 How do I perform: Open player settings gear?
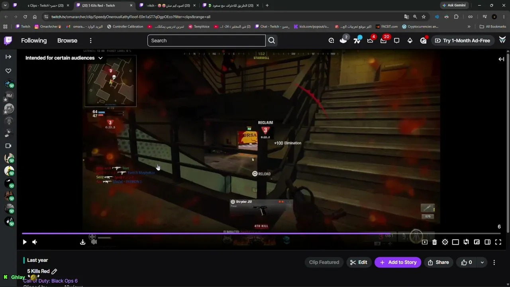click(x=445, y=242)
